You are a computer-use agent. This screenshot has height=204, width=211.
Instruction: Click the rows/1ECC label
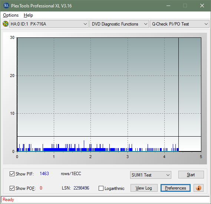click(x=71, y=174)
